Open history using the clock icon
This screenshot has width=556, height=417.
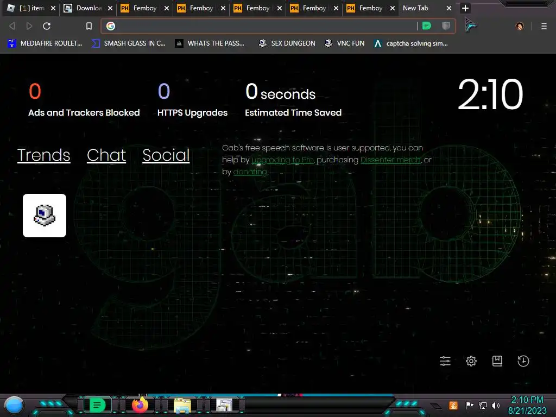pos(523,361)
